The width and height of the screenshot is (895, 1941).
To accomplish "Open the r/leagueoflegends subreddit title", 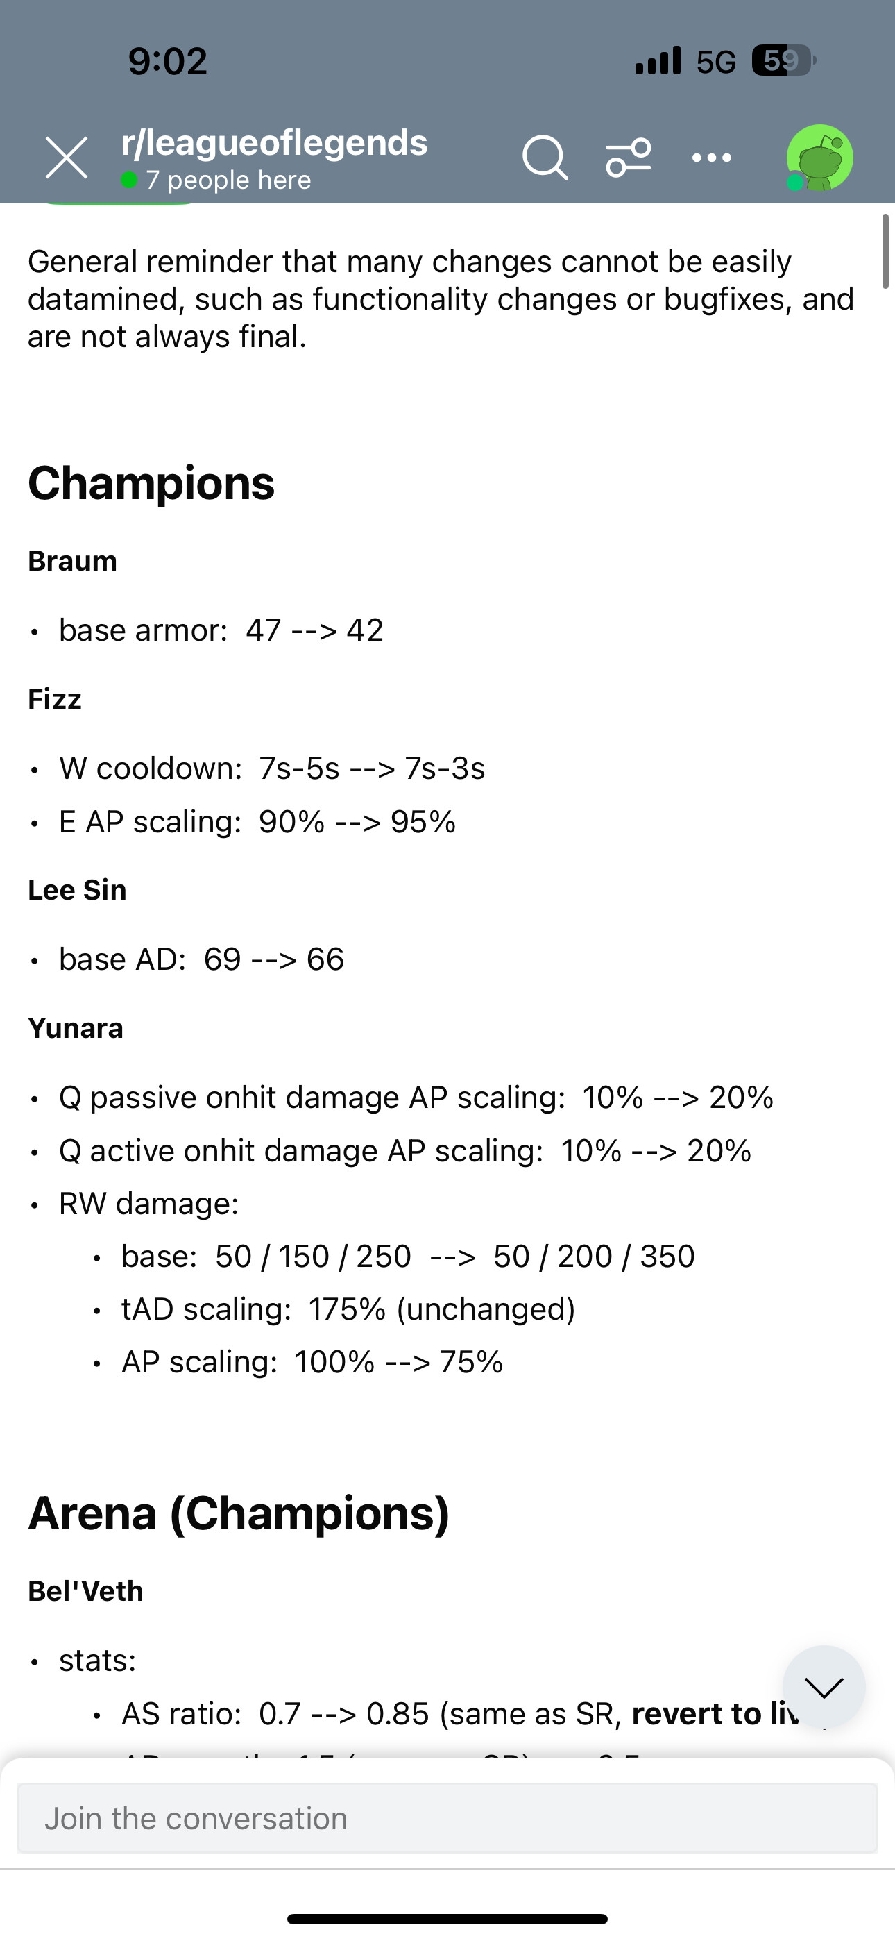I will click(274, 142).
